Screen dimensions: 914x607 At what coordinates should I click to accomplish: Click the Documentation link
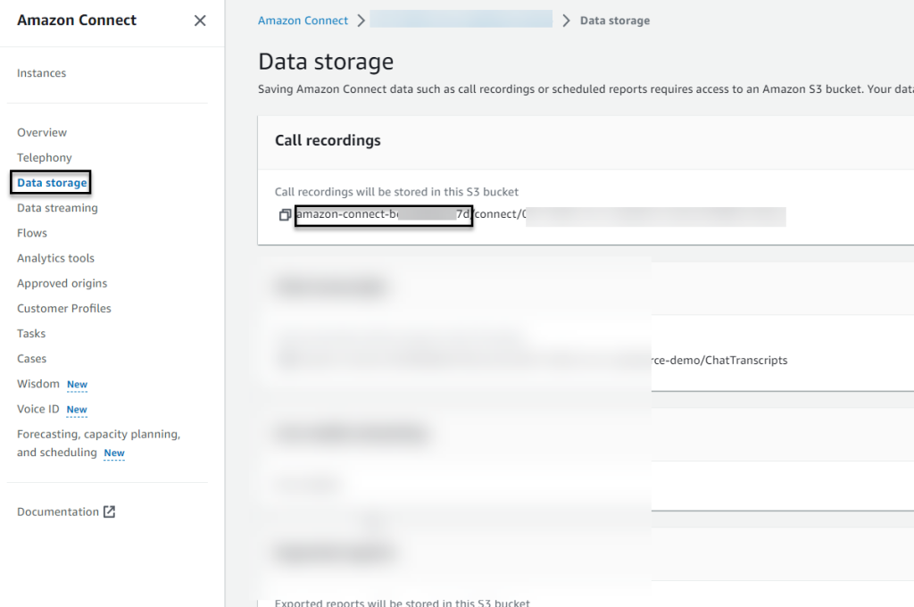(x=58, y=511)
